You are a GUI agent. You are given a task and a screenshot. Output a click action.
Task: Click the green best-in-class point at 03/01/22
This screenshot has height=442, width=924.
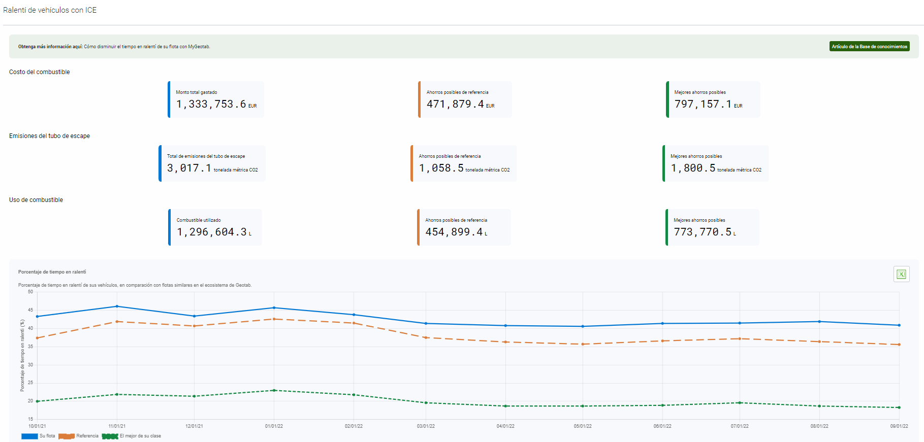pos(426,403)
